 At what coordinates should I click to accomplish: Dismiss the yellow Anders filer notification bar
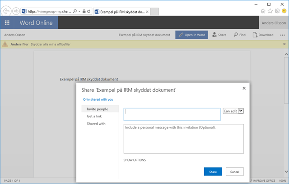(284, 44)
